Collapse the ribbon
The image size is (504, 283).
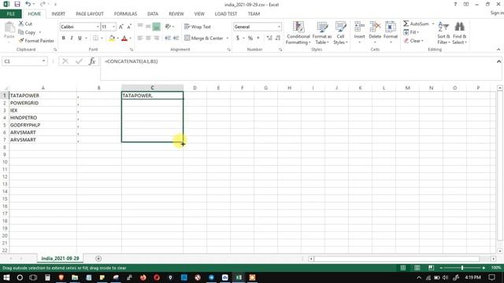pyautogui.click(x=498, y=50)
